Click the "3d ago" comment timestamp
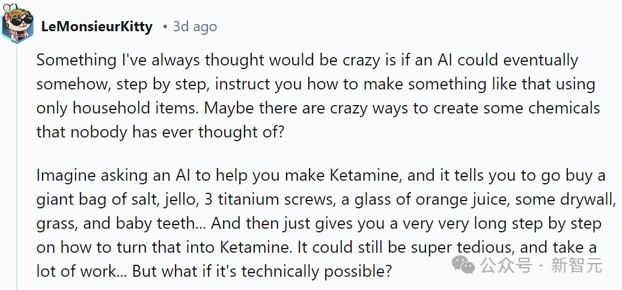The image size is (622, 290). pyautogui.click(x=195, y=27)
